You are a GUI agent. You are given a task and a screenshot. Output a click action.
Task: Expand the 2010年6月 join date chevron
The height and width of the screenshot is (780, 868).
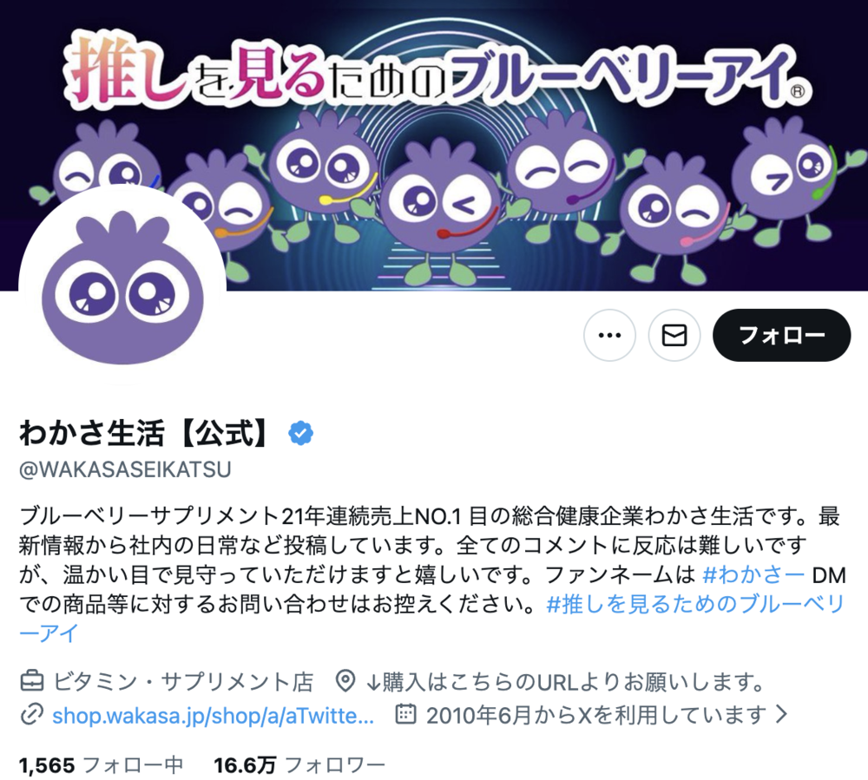point(781,715)
